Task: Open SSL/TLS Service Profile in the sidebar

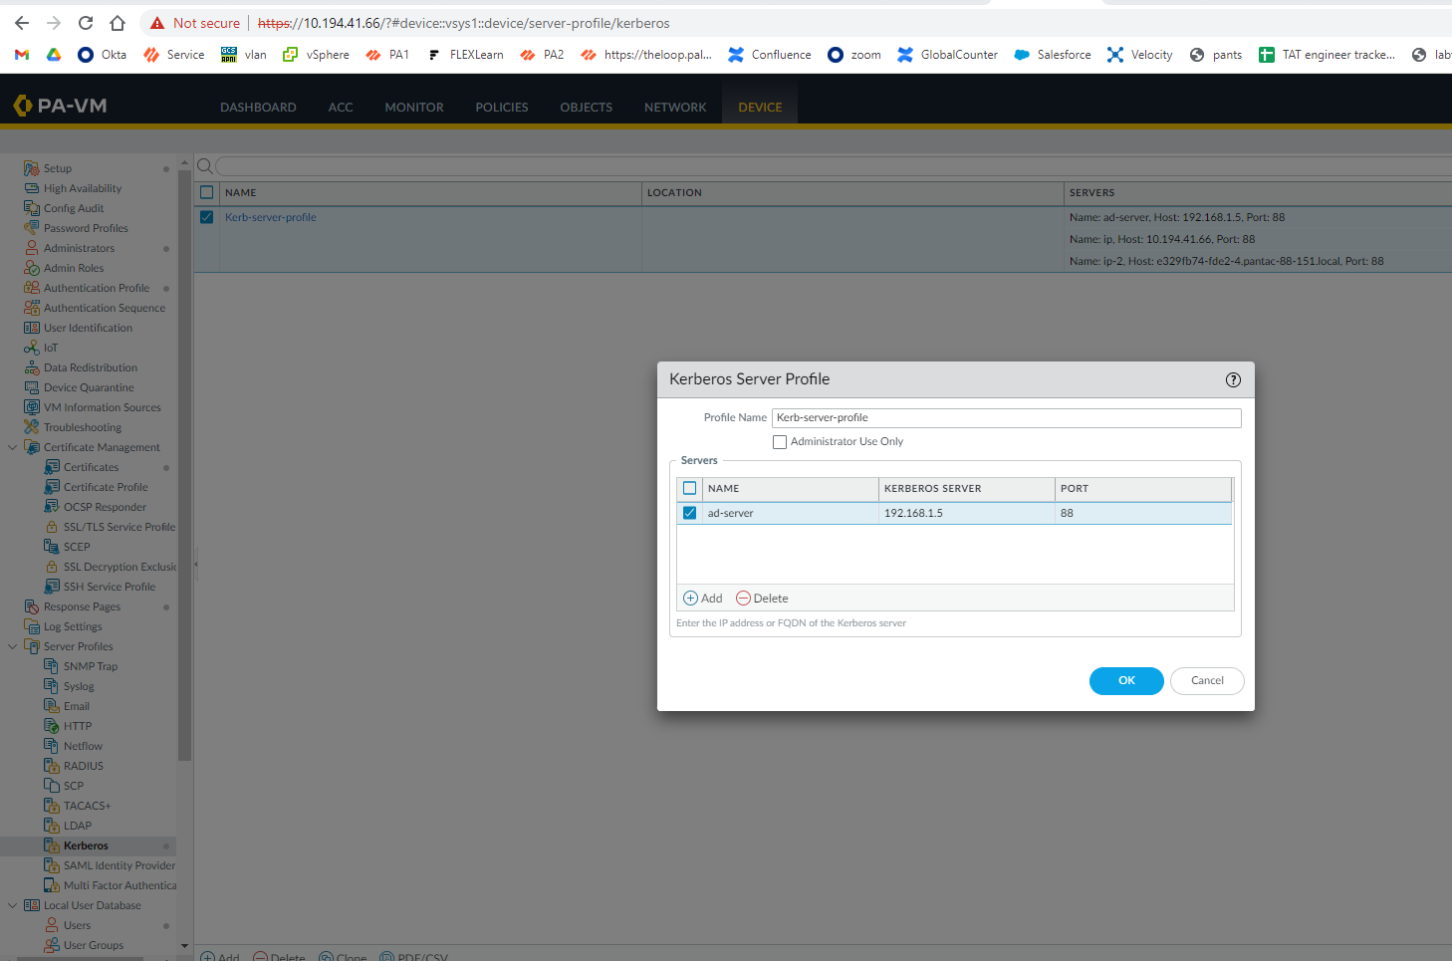Action: pyautogui.click(x=120, y=527)
